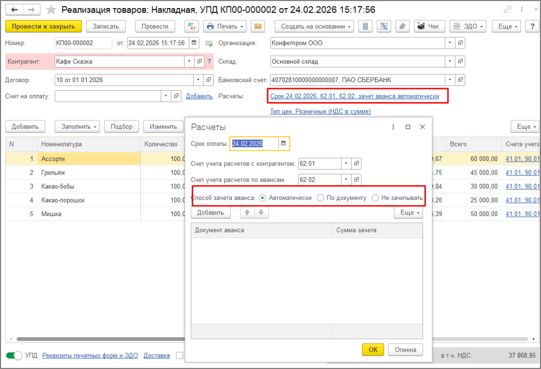Click the favorites star icon
This screenshot has width=541, height=369.
pos(51,10)
